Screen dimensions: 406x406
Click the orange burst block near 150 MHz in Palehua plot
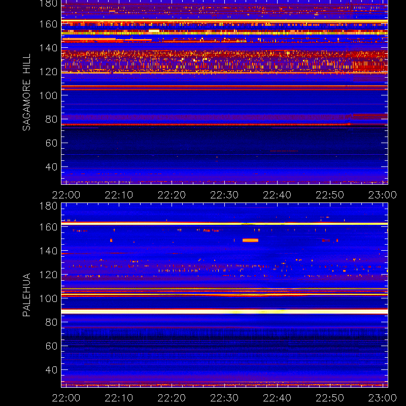(x=250, y=240)
